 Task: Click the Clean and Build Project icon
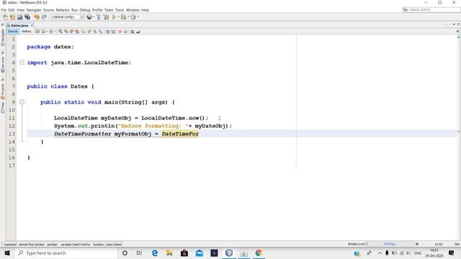[106, 17]
